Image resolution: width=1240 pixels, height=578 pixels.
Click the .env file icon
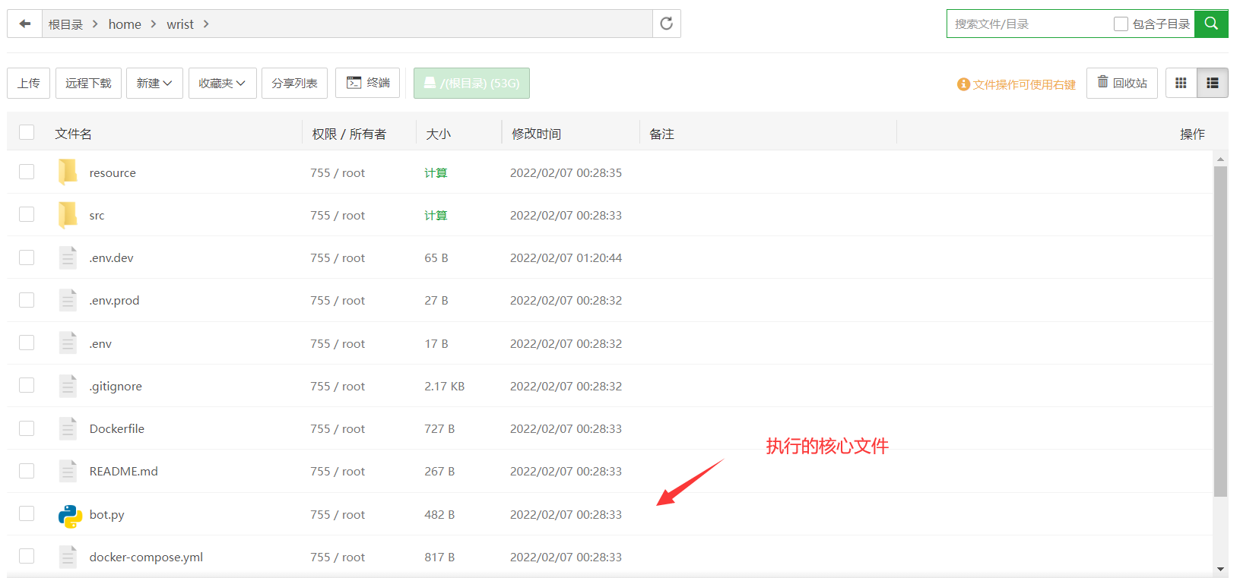point(68,343)
